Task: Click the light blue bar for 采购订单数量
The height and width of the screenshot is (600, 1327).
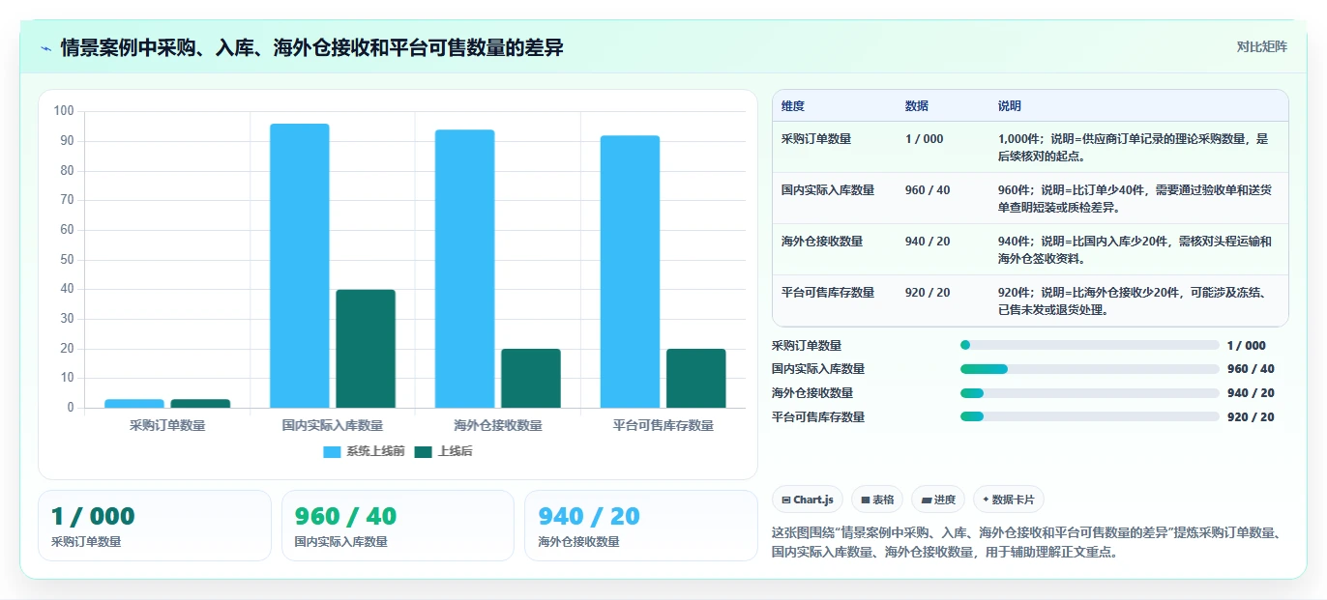Action: [x=134, y=403]
